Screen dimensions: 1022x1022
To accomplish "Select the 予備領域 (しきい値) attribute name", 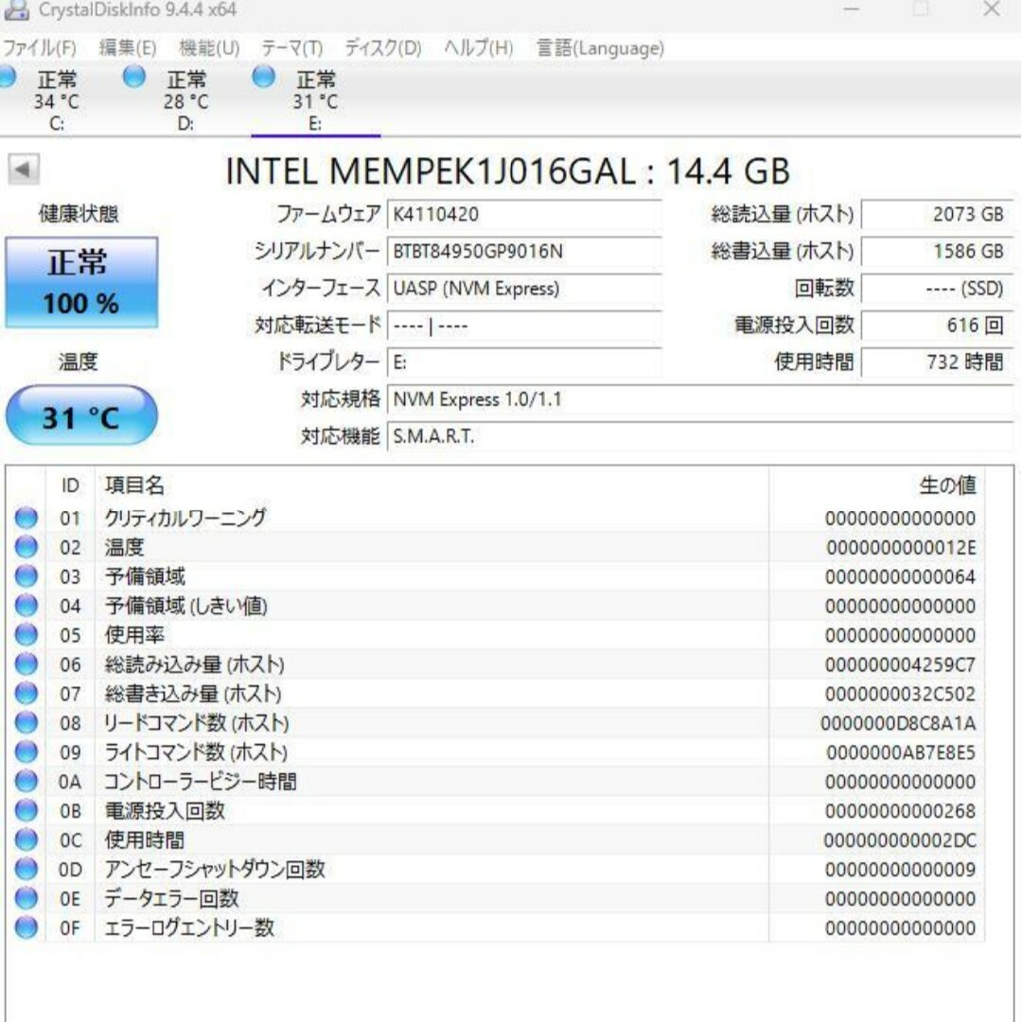I will click(x=186, y=607).
